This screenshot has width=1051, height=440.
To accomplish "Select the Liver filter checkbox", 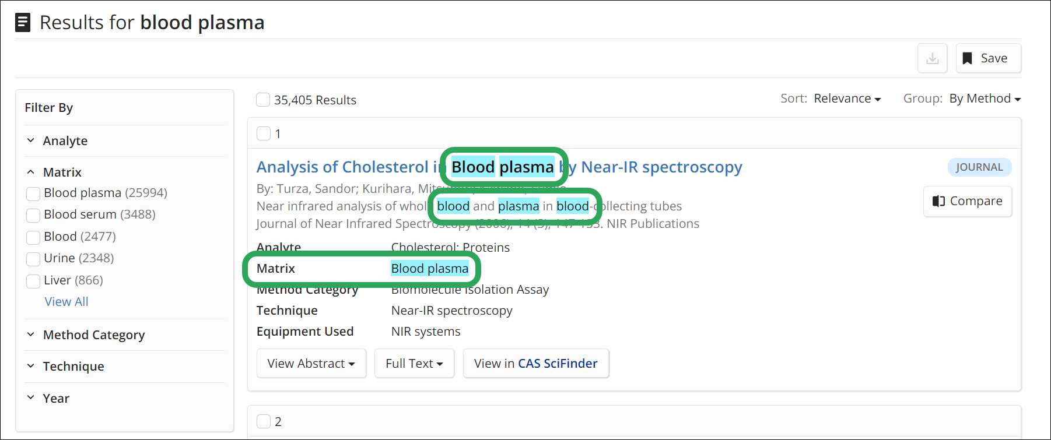I will pyautogui.click(x=33, y=281).
